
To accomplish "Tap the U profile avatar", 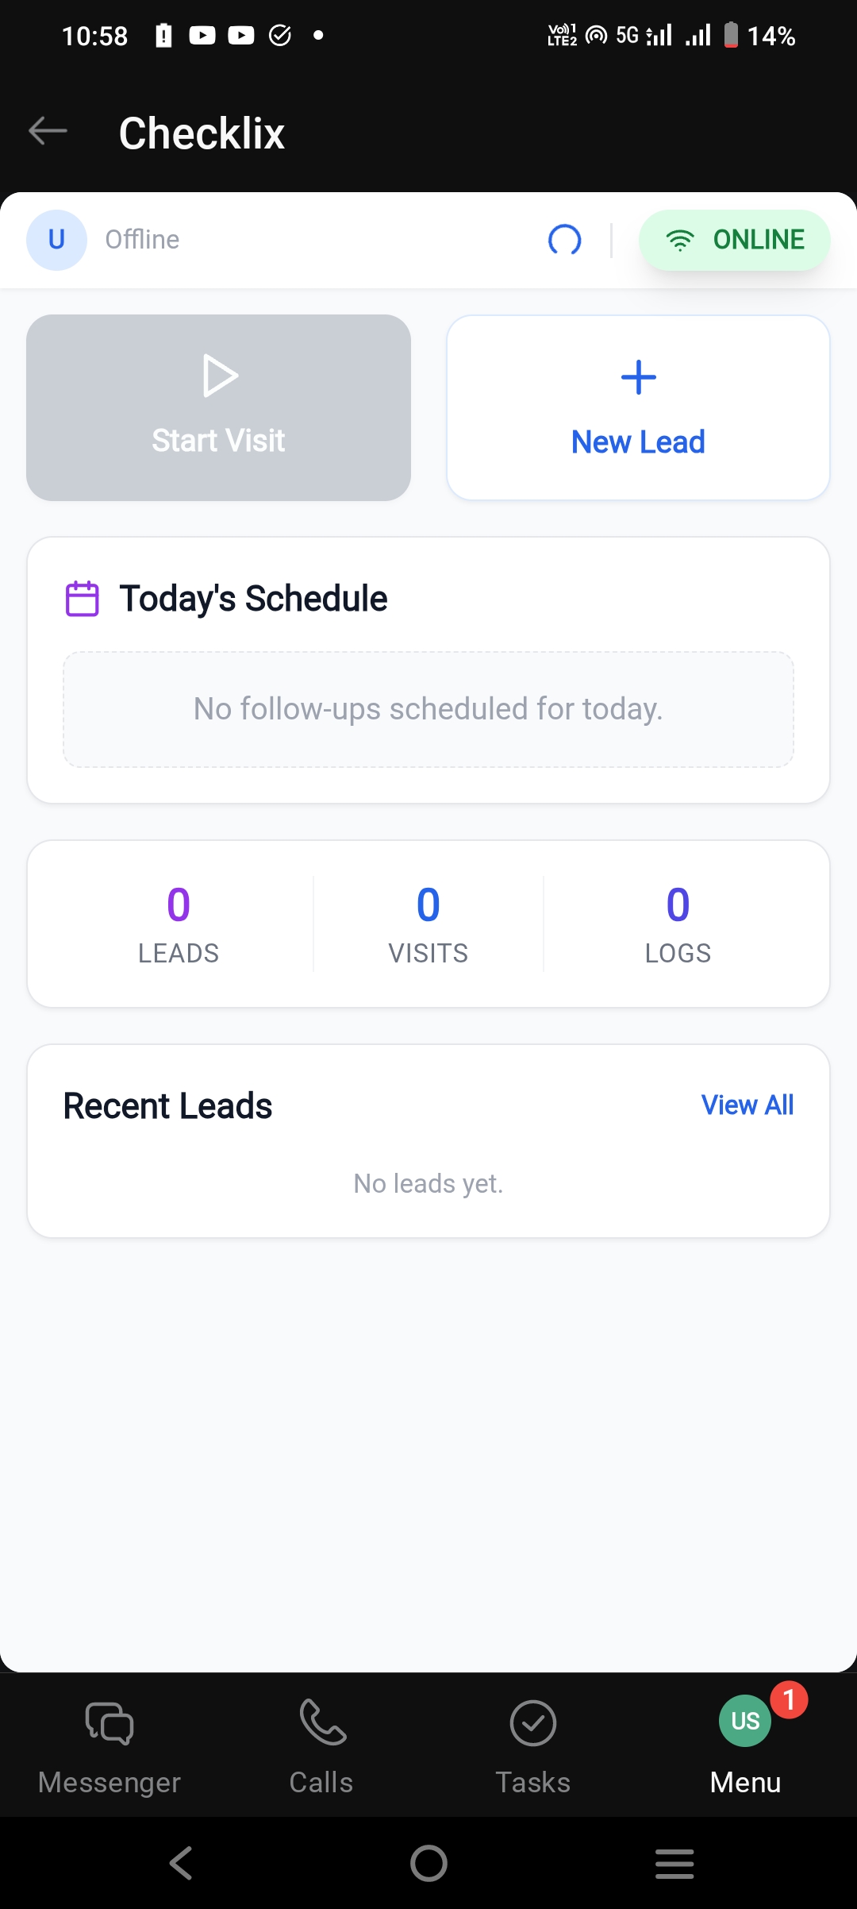I will click(56, 240).
